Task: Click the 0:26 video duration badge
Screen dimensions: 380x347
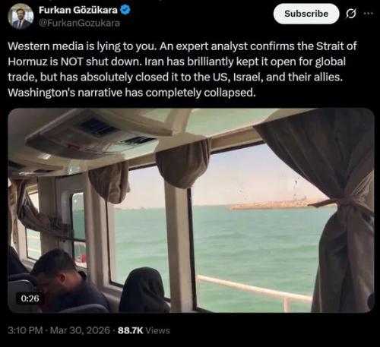Action: (x=30, y=298)
